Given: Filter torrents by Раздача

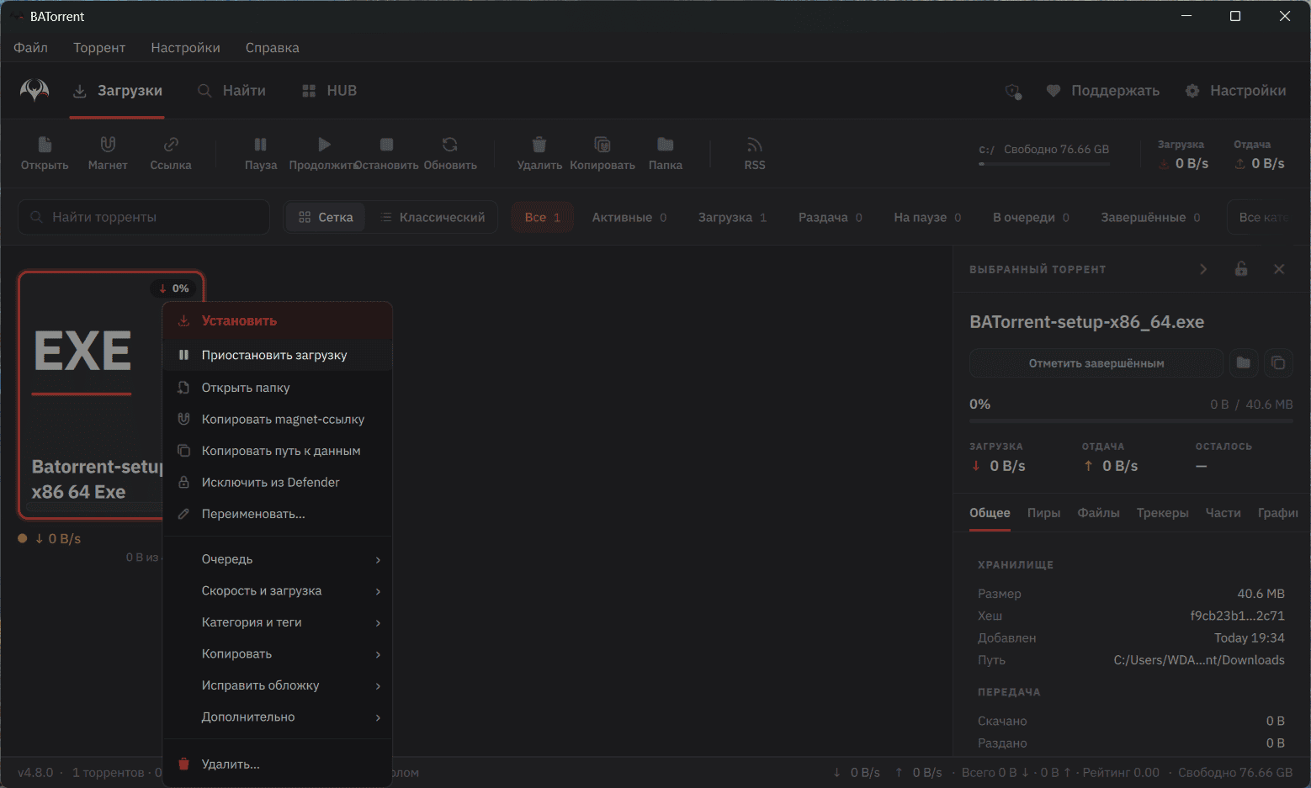Looking at the screenshot, I should coord(830,217).
